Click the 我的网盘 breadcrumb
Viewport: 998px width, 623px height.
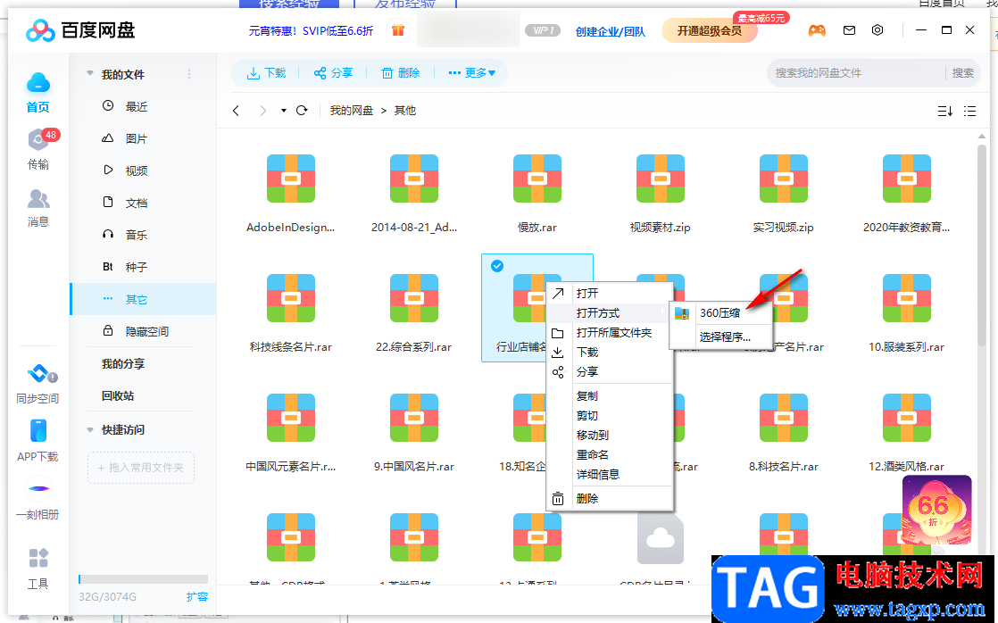352,110
